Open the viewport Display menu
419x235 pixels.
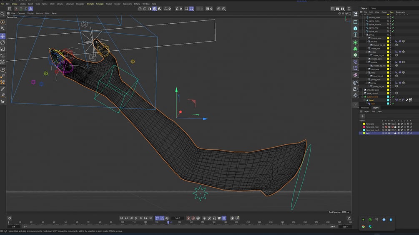[30, 13]
